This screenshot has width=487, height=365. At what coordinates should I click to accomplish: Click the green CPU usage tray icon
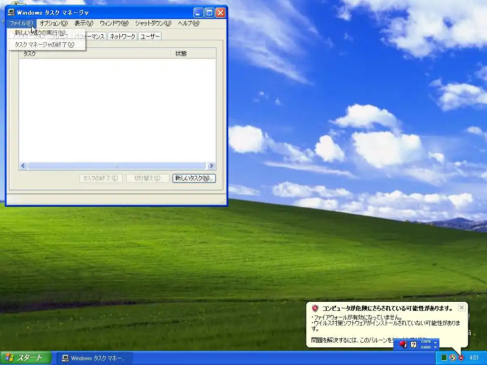pyautogui.click(x=444, y=357)
